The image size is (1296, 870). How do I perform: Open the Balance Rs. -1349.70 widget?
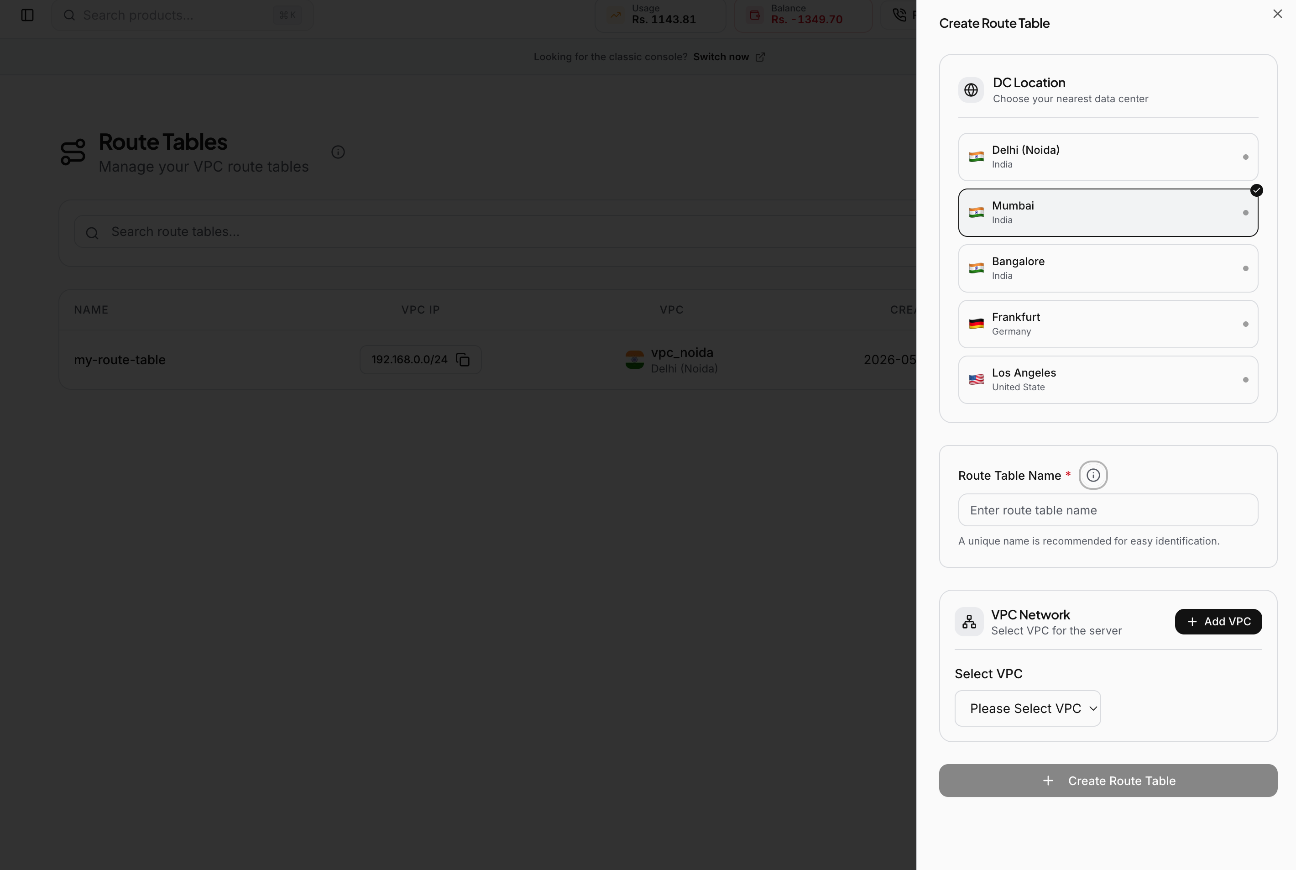coord(802,15)
